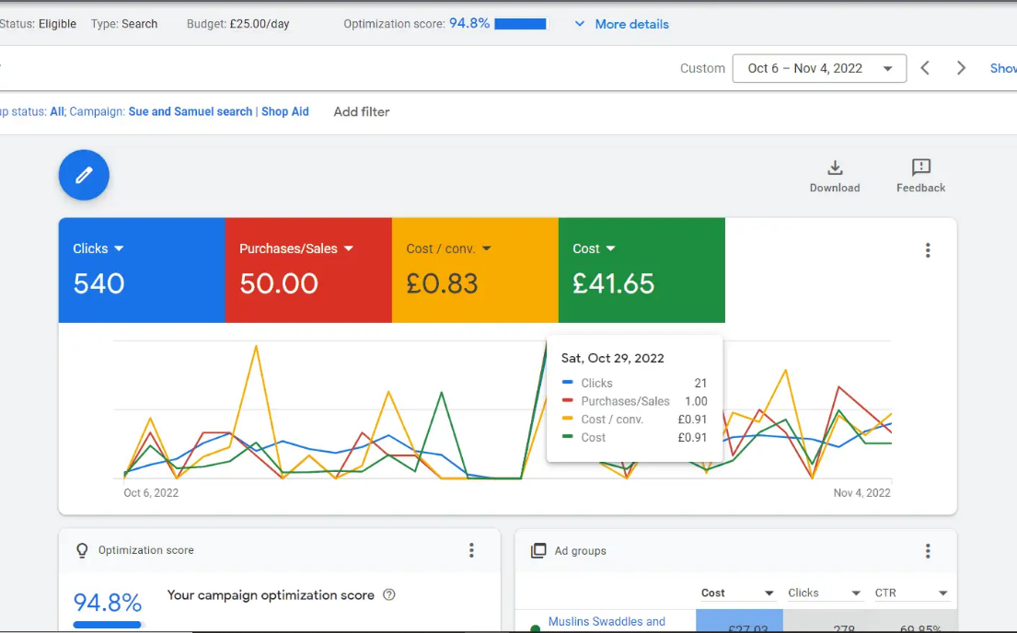
Task: Download the campaign overview report
Action: point(835,177)
